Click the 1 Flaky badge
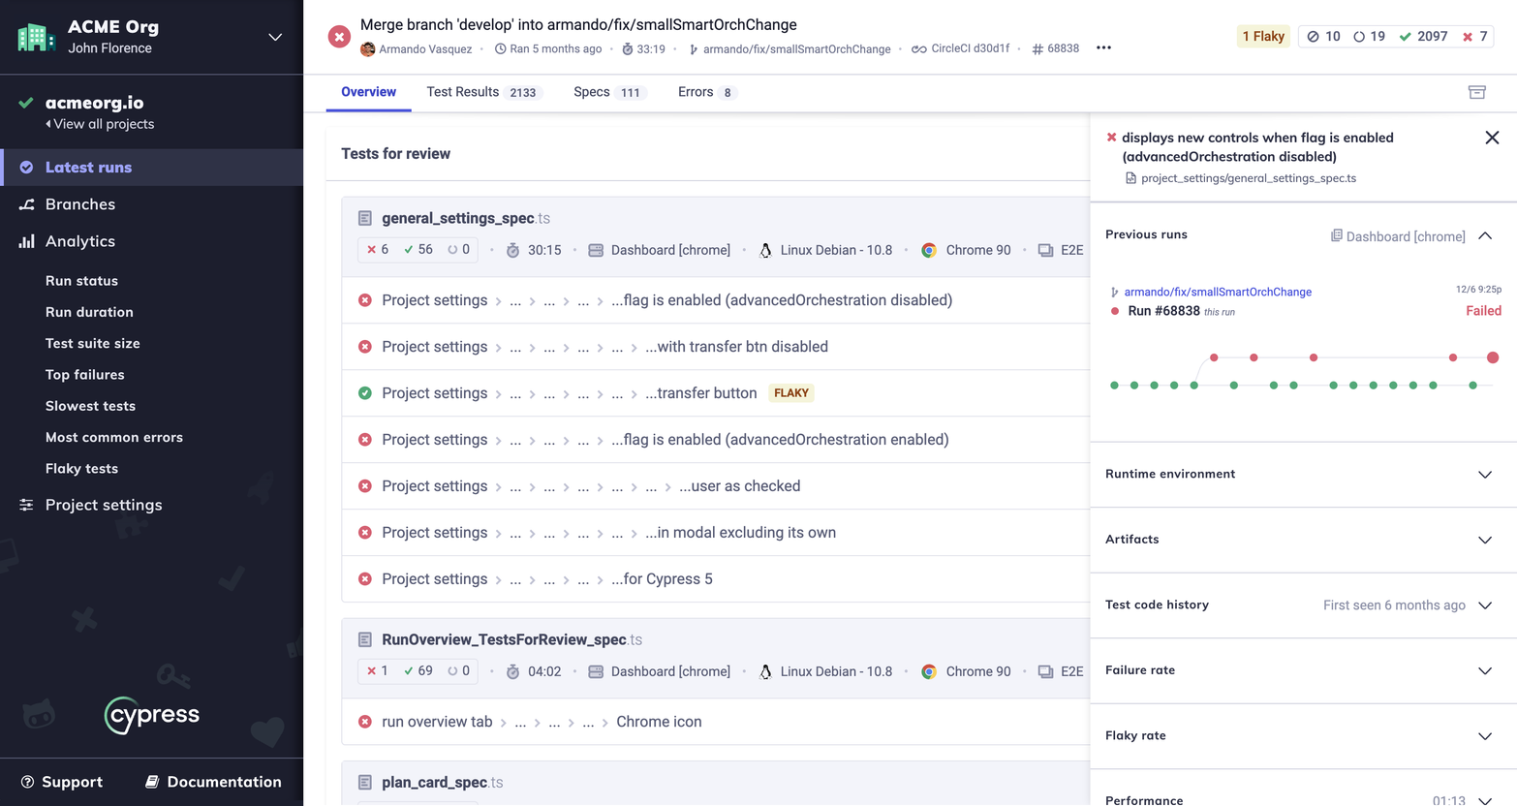This screenshot has width=1517, height=806. (x=1262, y=37)
